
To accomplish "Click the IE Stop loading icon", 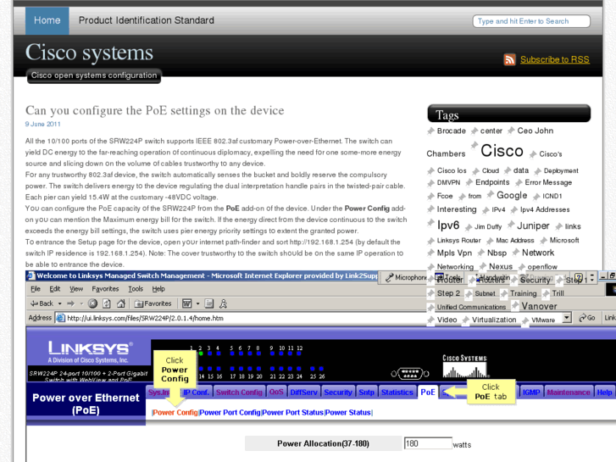I will tap(92, 303).
